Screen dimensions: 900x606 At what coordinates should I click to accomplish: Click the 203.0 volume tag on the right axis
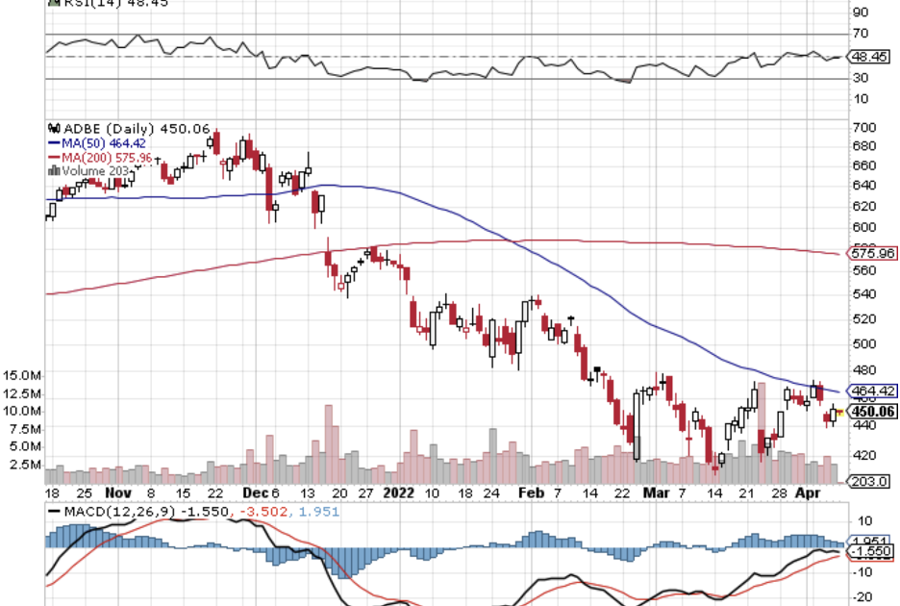pyautogui.click(x=871, y=481)
